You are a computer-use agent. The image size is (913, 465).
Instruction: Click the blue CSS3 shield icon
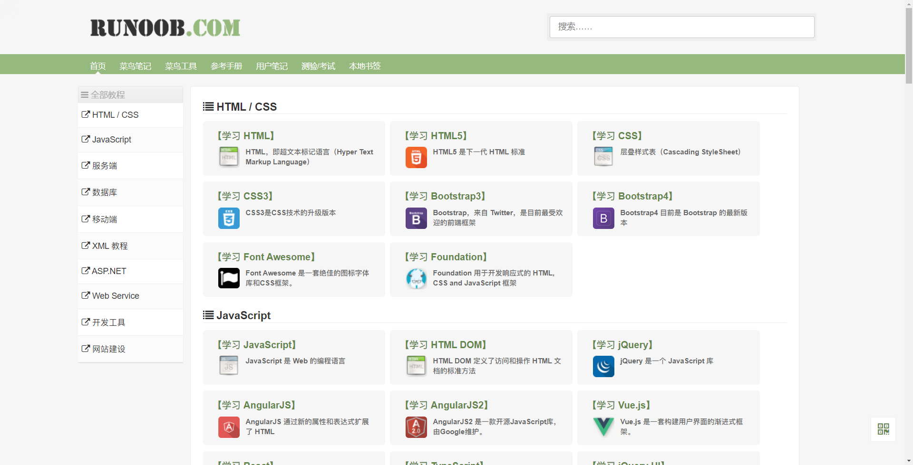[x=229, y=218]
